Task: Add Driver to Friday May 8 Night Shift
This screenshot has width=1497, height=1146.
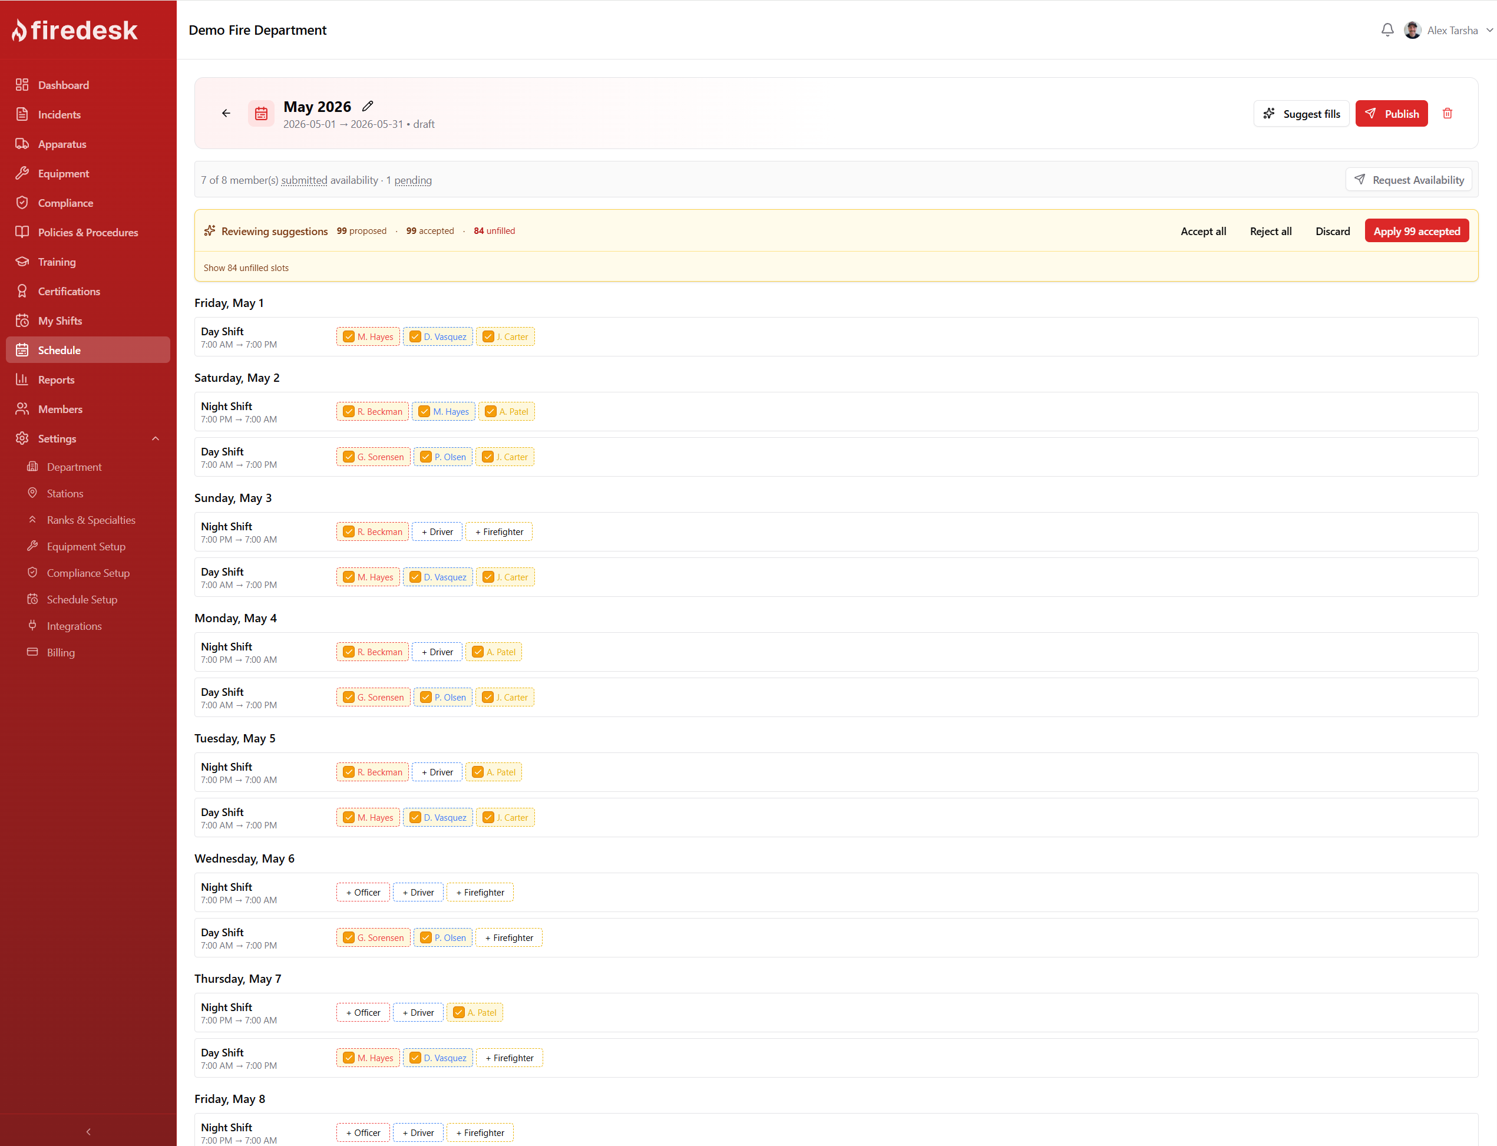Action: (418, 1133)
